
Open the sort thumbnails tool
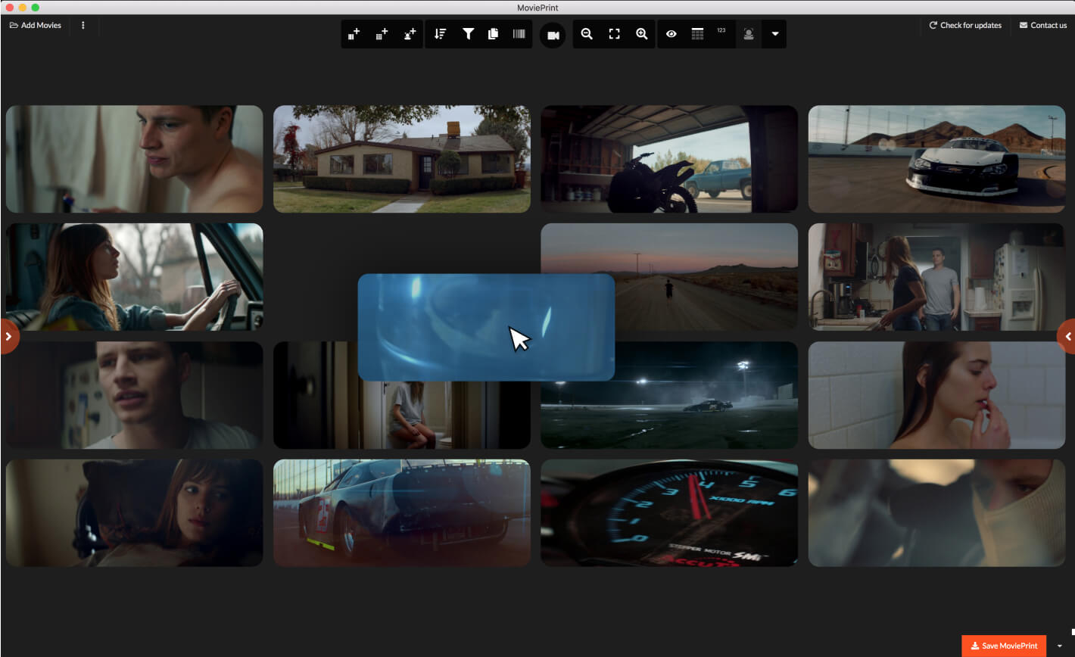(x=441, y=34)
